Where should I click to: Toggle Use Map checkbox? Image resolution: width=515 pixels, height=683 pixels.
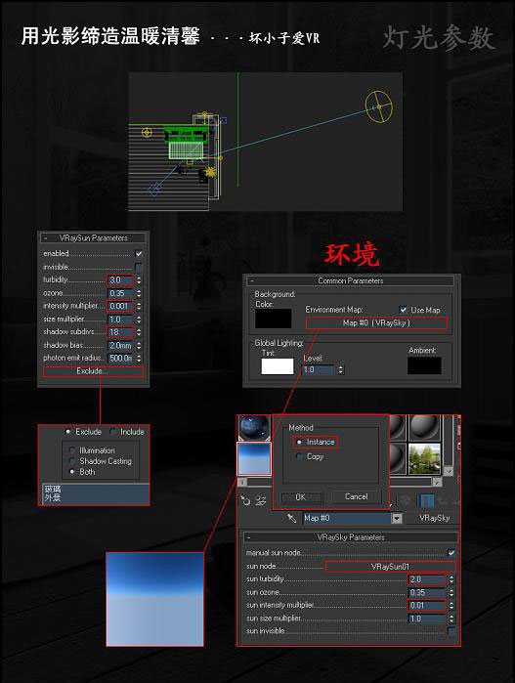click(x=404, y=310)
